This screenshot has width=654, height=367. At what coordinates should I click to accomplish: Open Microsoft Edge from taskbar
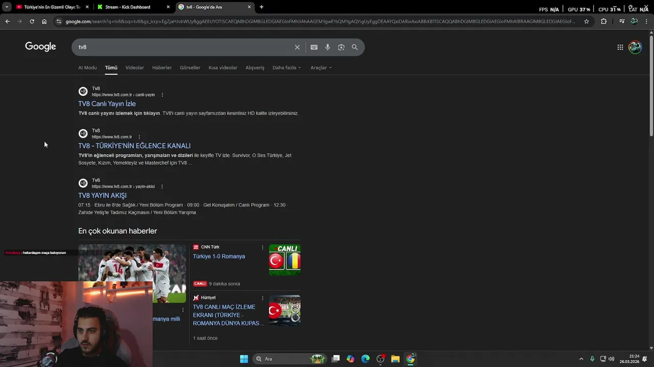(365, 359)
